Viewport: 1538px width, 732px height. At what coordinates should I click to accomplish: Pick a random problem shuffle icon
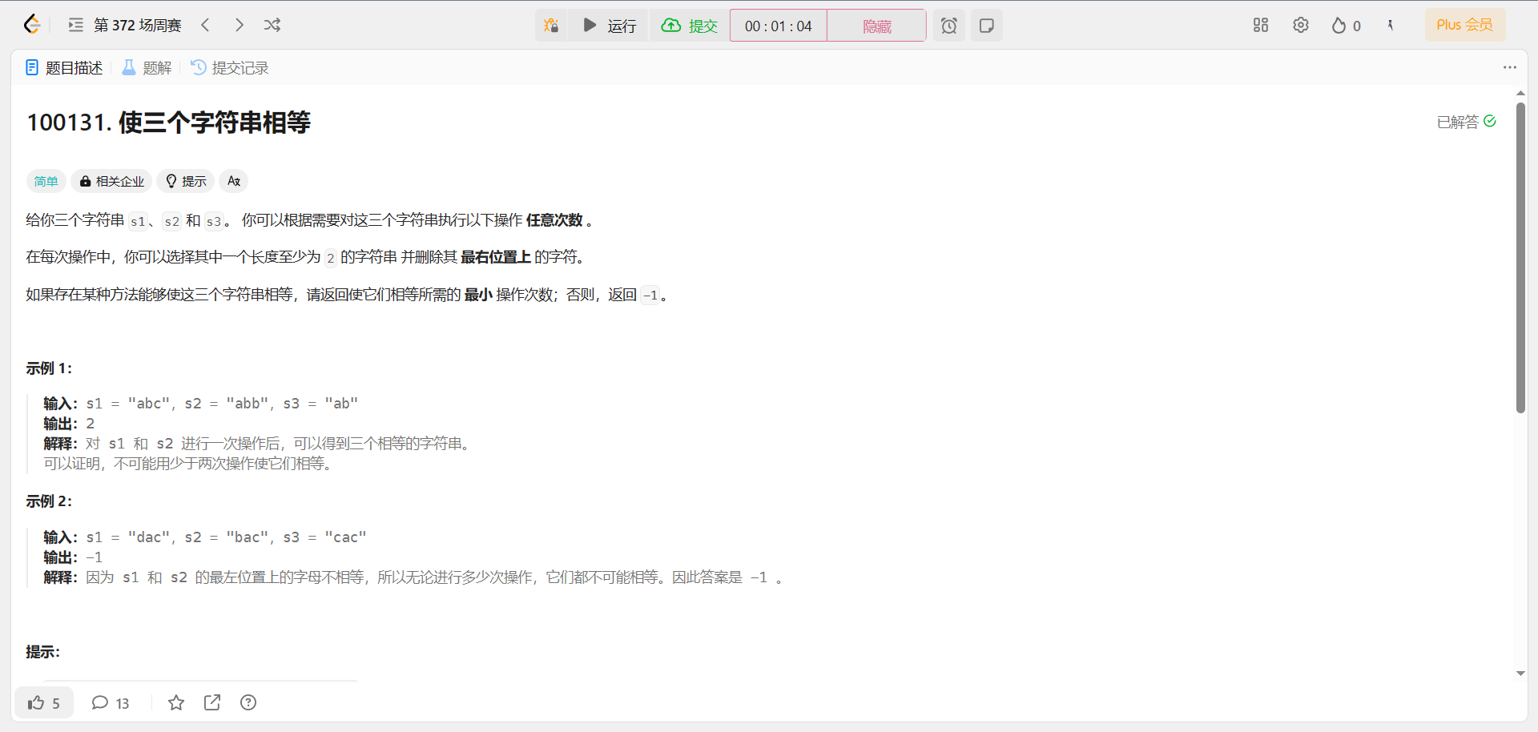272,25
